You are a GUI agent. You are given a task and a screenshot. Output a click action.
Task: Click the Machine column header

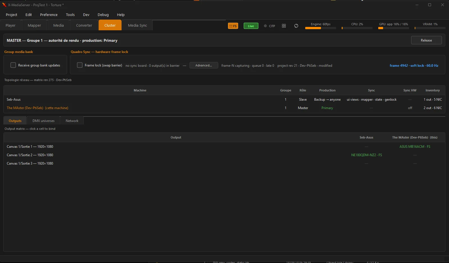pos(140,90)
